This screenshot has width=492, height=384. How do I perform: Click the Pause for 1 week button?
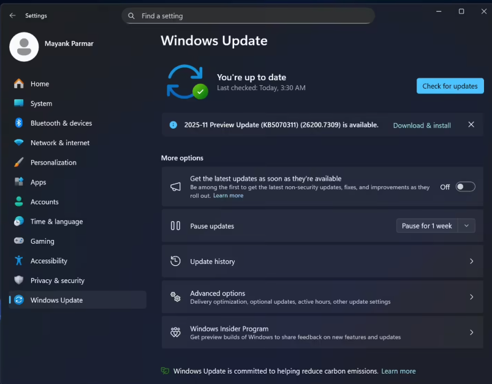click(426, 226)
